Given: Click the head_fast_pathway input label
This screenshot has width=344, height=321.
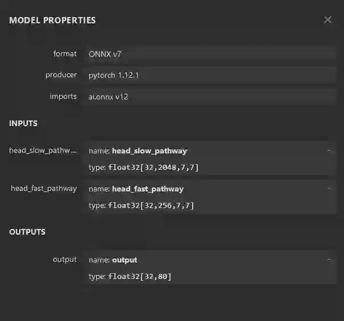Looking at the screenshot, I should coord(44,188).
